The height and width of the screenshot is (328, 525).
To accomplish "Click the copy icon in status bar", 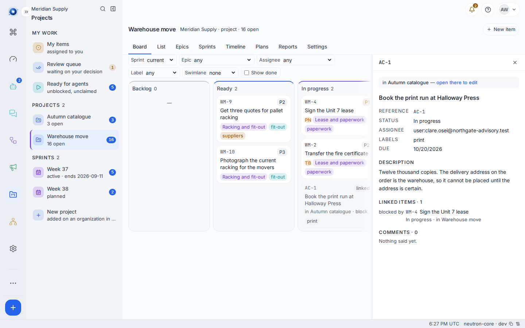I will [511, 324].
